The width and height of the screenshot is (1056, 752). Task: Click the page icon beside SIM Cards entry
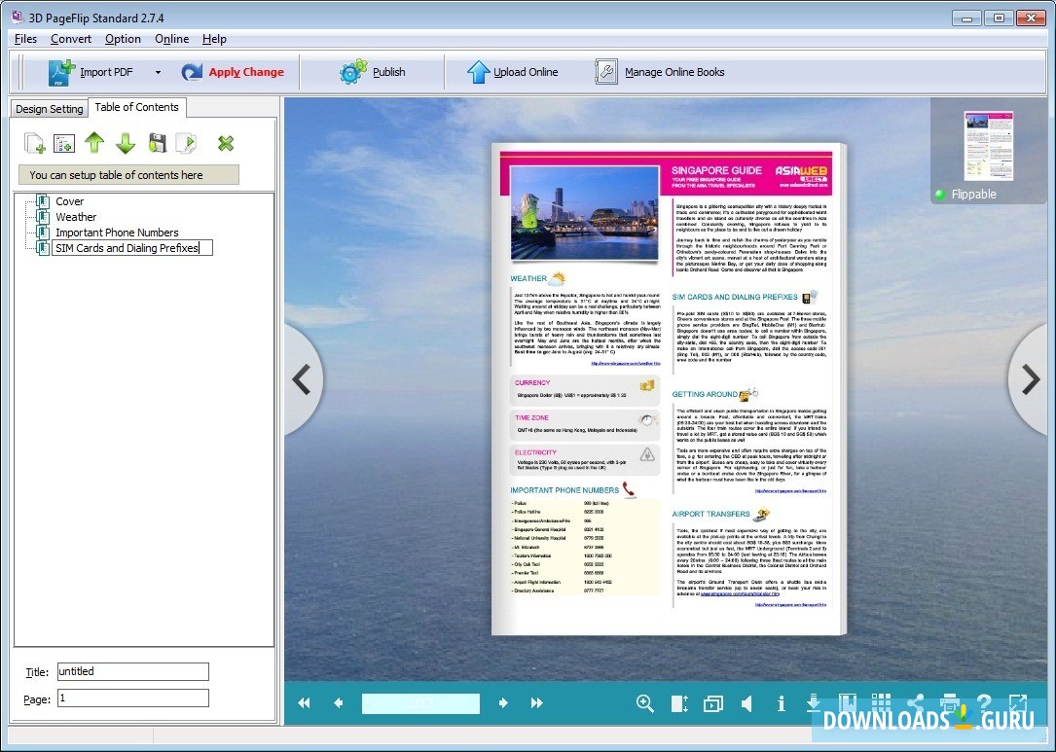43,248
